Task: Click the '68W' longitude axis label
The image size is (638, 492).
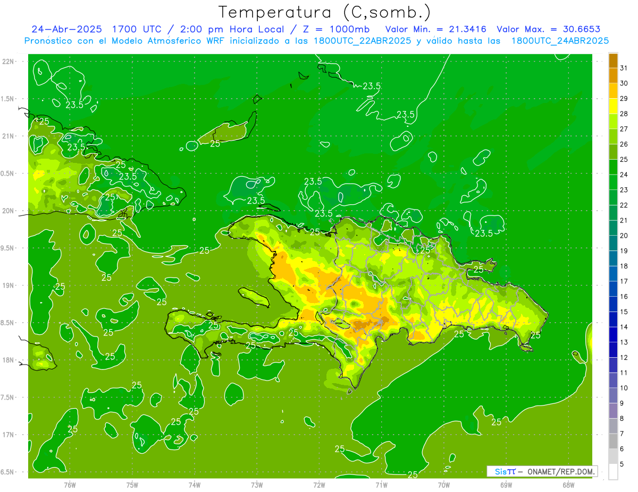Action: click(568, 485)
